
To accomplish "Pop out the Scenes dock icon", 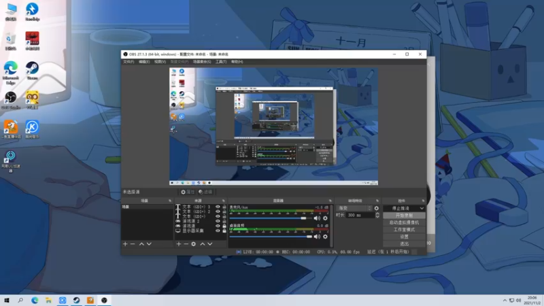I will coord(170,201).
